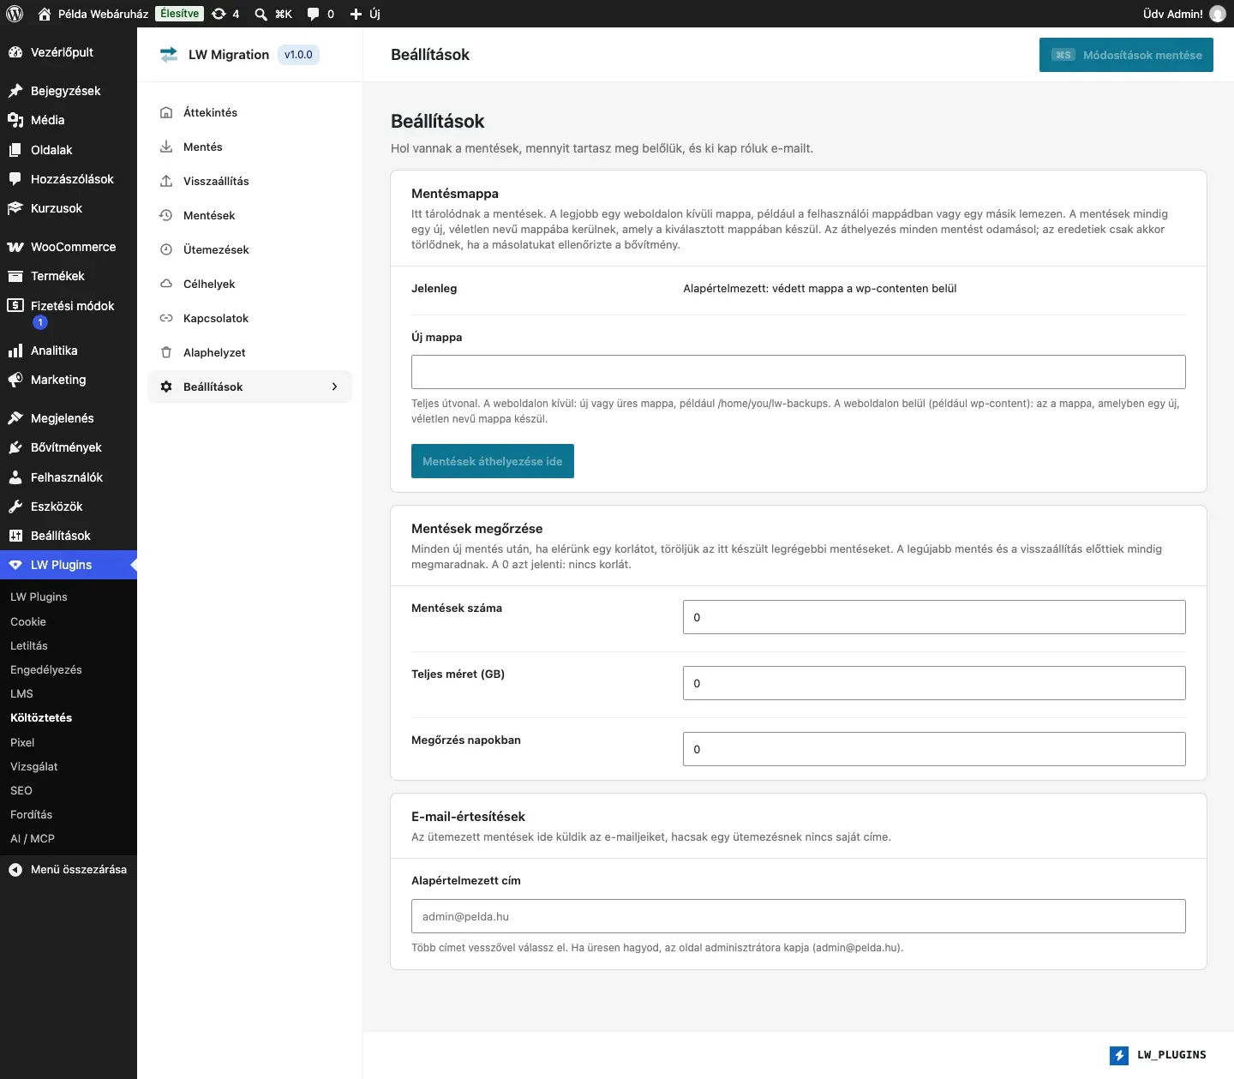Open WooCommerce in the admin menu
This screenshot has width=1234, height=1079.
(69, 247)
